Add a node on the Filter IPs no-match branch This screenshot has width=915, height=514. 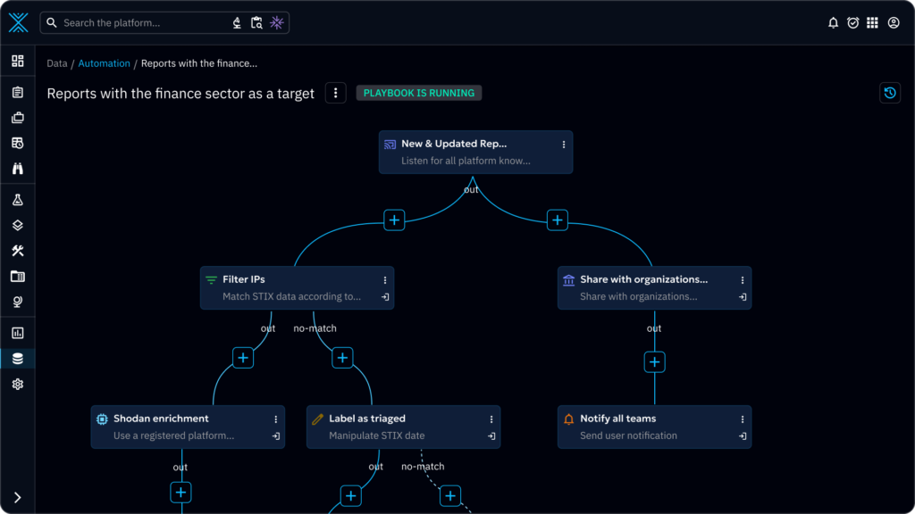tap(342, 358)
